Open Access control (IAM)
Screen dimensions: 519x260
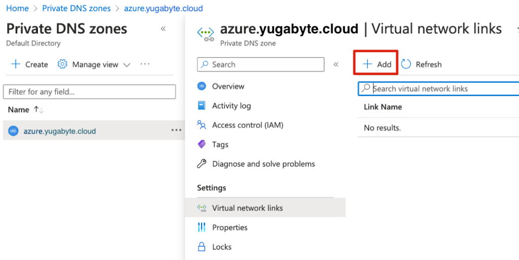pyautogui.click(x=247, y=125)
